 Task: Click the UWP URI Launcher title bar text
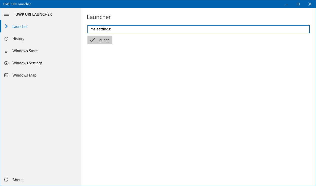click(17, 4)
